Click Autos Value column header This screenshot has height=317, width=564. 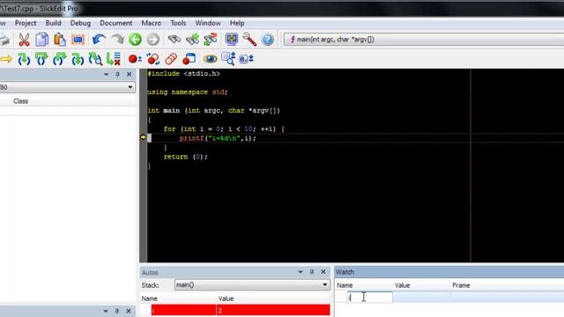pos(226,299)
